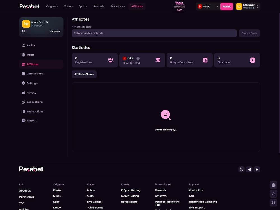Open the About Us footer link

coord(25,190)
